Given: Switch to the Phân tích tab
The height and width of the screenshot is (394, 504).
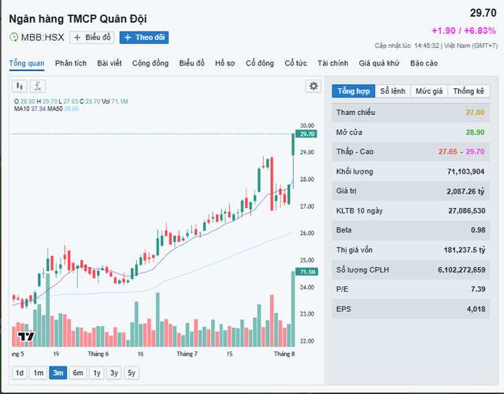Looking at the screenshot, I should [x=71, y=63].
